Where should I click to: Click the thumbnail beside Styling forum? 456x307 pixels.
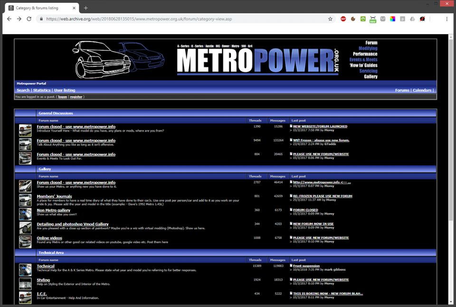coord(25,284)
